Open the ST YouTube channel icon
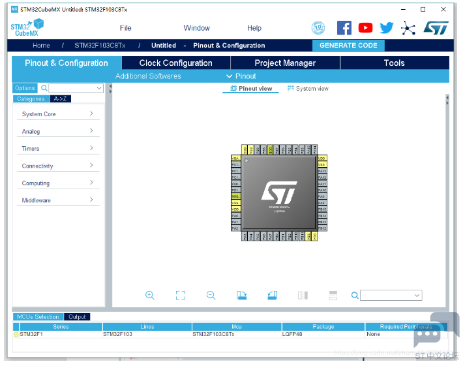The image size is (465, 366). [x=365, y=28]
